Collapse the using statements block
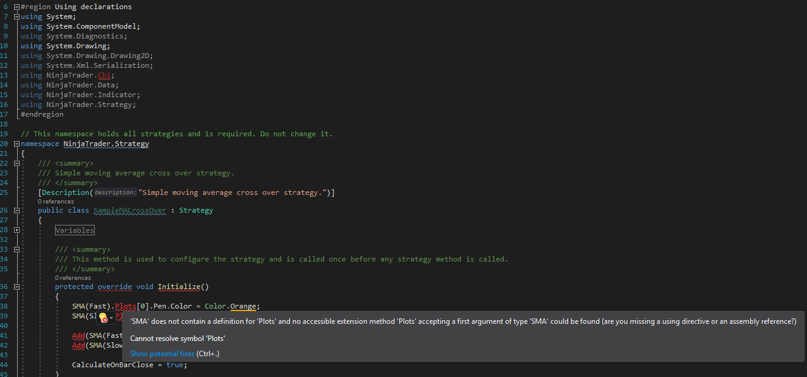The image size is (807, 377). tap(17, 16)
